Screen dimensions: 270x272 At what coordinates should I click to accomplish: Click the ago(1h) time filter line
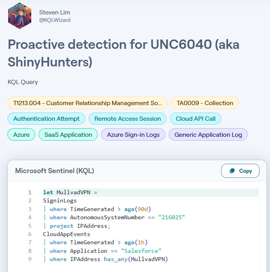pyautogui.click(x=96, y=243)
